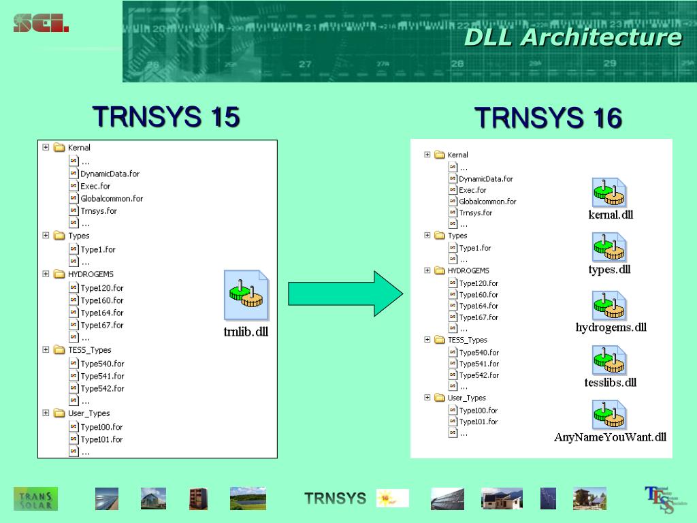
Task: Click the Types folder icon in TRNSYS 16 tree
Action: coord(440,235)
